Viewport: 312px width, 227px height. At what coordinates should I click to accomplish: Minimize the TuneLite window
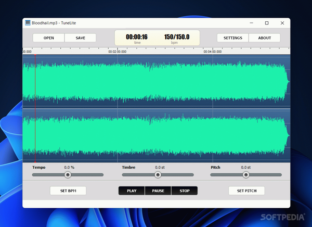(x=252, y=23)
